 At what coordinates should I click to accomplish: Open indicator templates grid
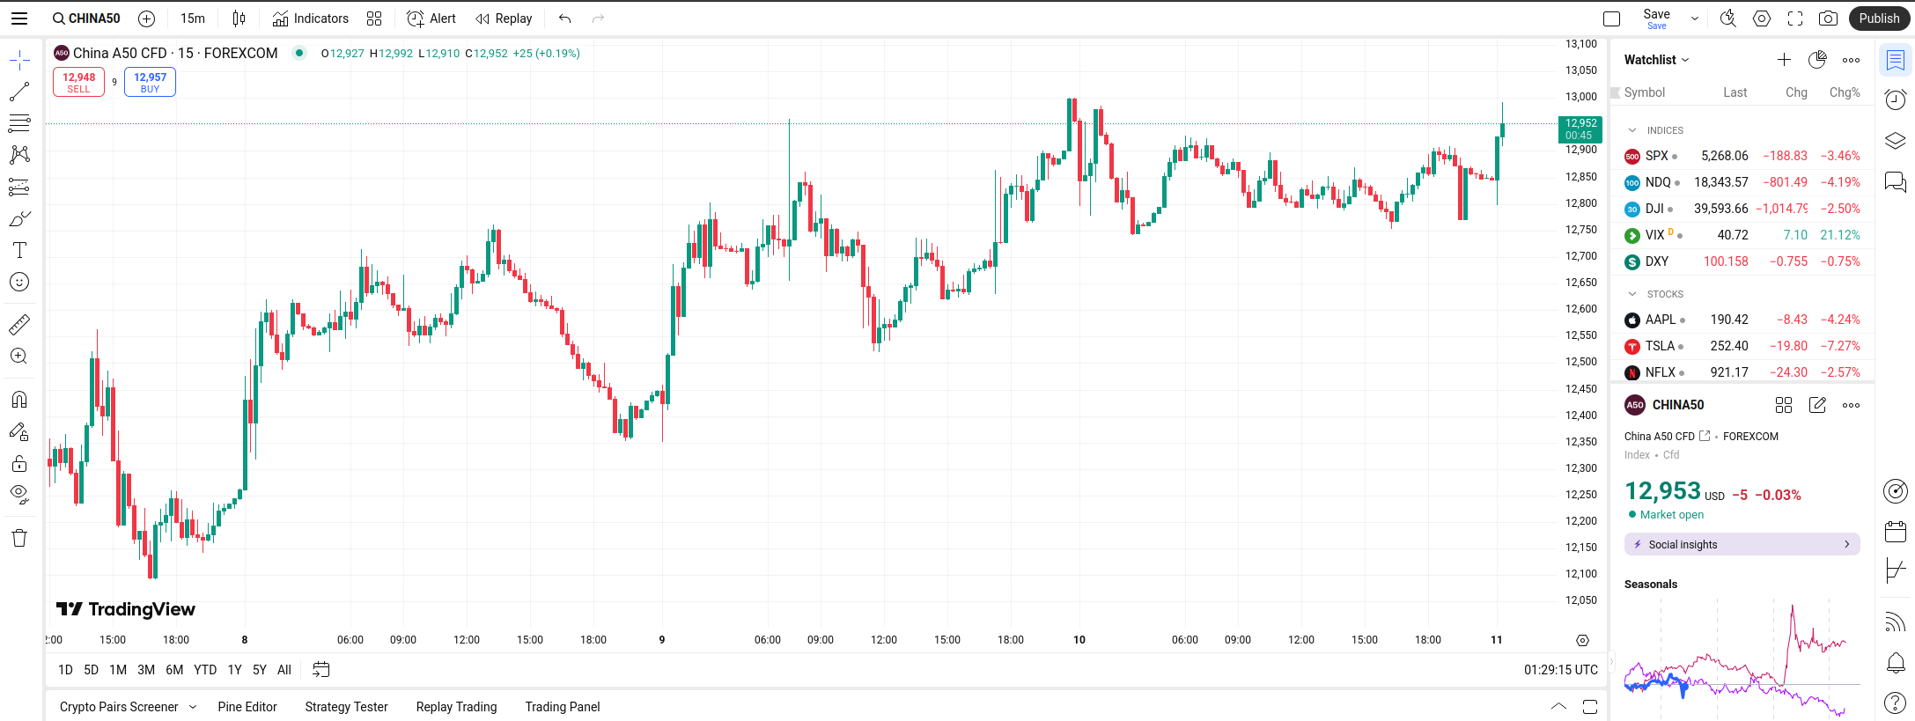coord(374,18)
